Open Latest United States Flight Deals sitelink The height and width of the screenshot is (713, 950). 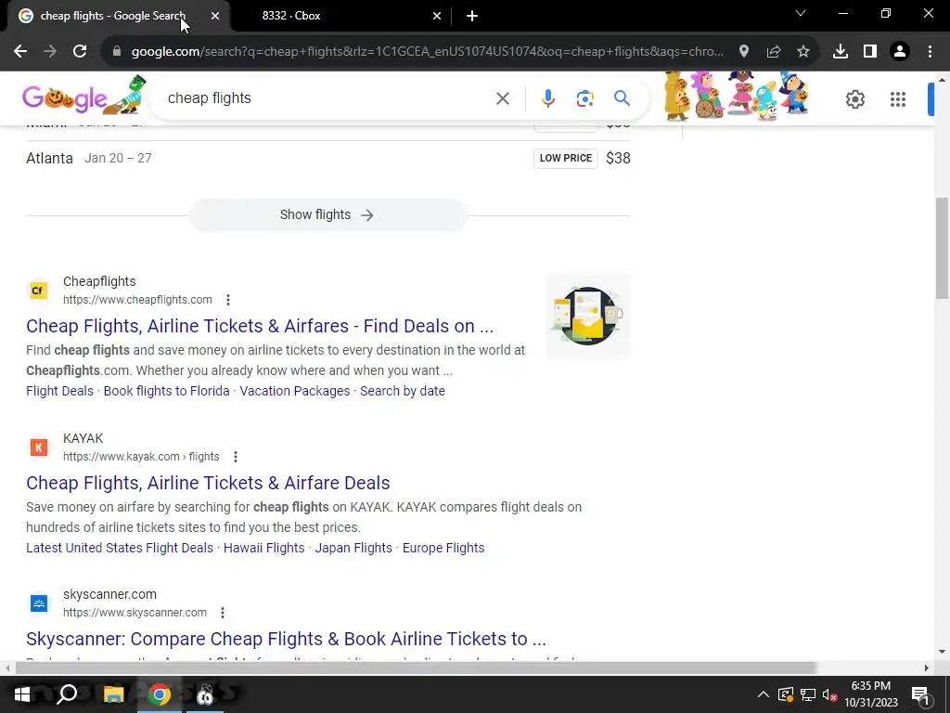[x=120, y=548]
